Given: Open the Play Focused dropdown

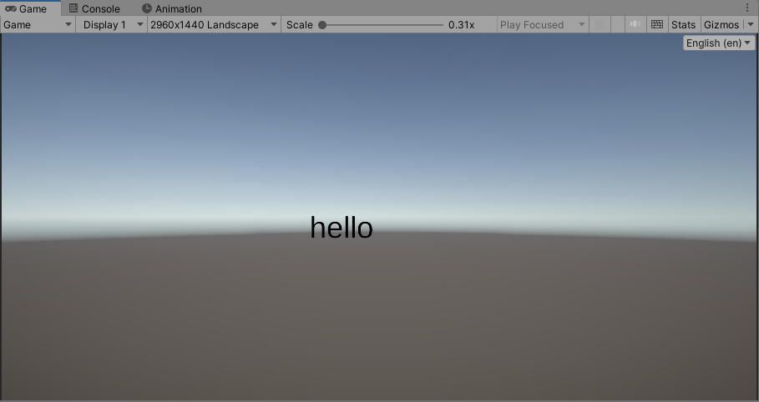Looking at the screenshot, I should (x=543, y=25).
